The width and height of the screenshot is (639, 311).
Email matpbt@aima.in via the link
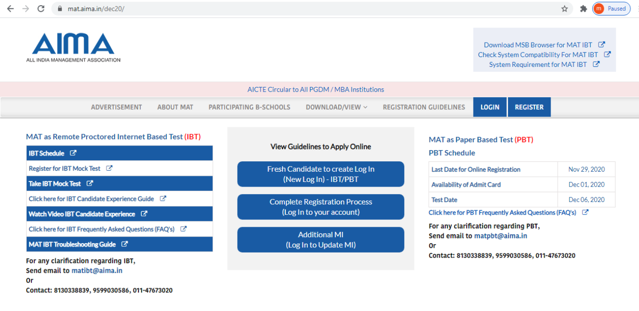[x=501, y=236]
